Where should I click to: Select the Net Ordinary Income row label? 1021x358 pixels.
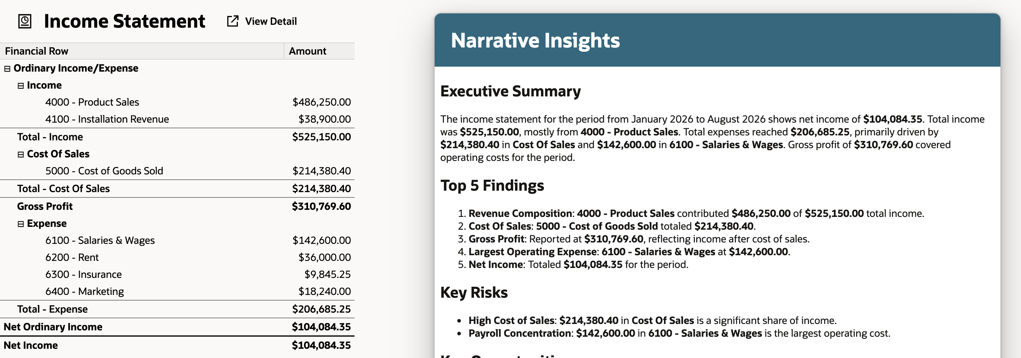tap(53, 327)
